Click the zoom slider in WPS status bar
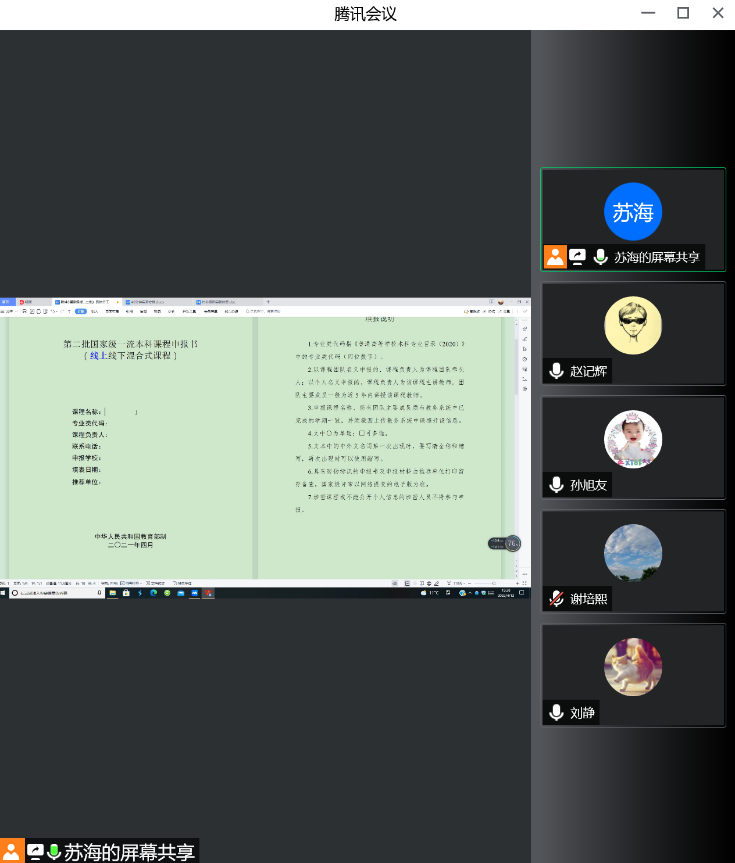The image size is (735, 863). click(x=493, y=583)
